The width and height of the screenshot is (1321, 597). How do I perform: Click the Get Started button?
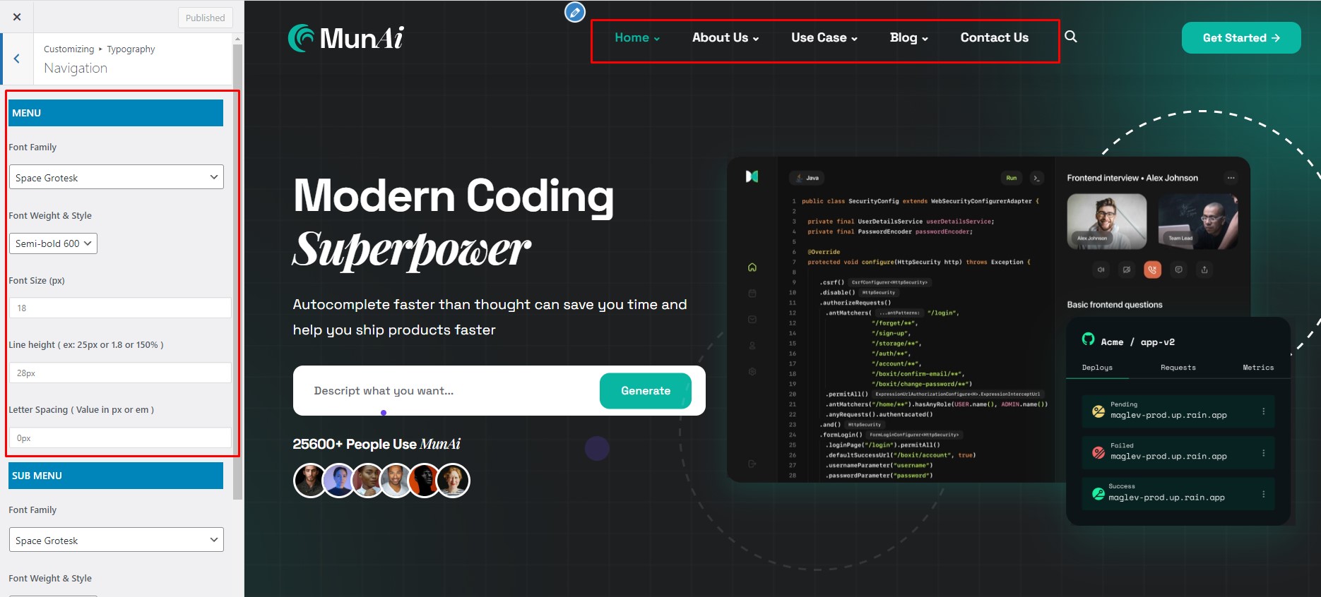coord(1241,38)
